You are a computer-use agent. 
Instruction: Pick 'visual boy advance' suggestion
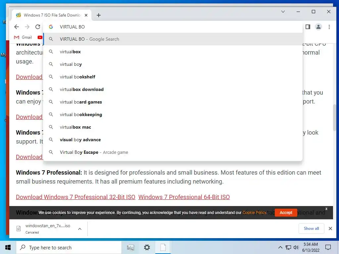(173, 140)
